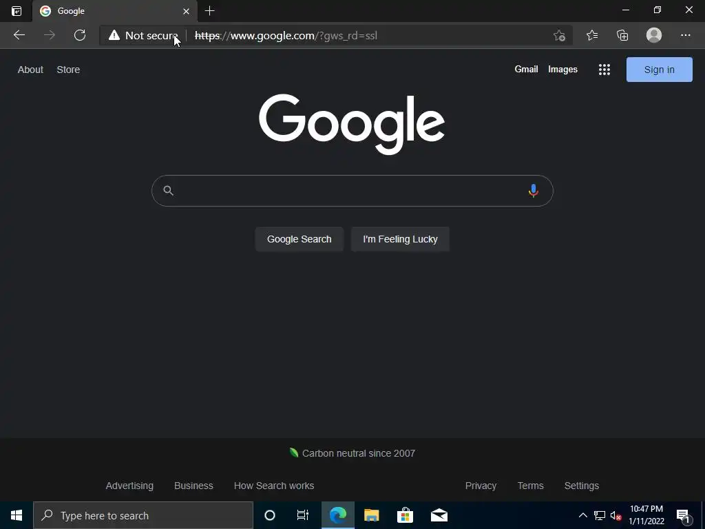Restore down the browser window
The height and width of the screenshot is (529, 705).
[657, 10]
